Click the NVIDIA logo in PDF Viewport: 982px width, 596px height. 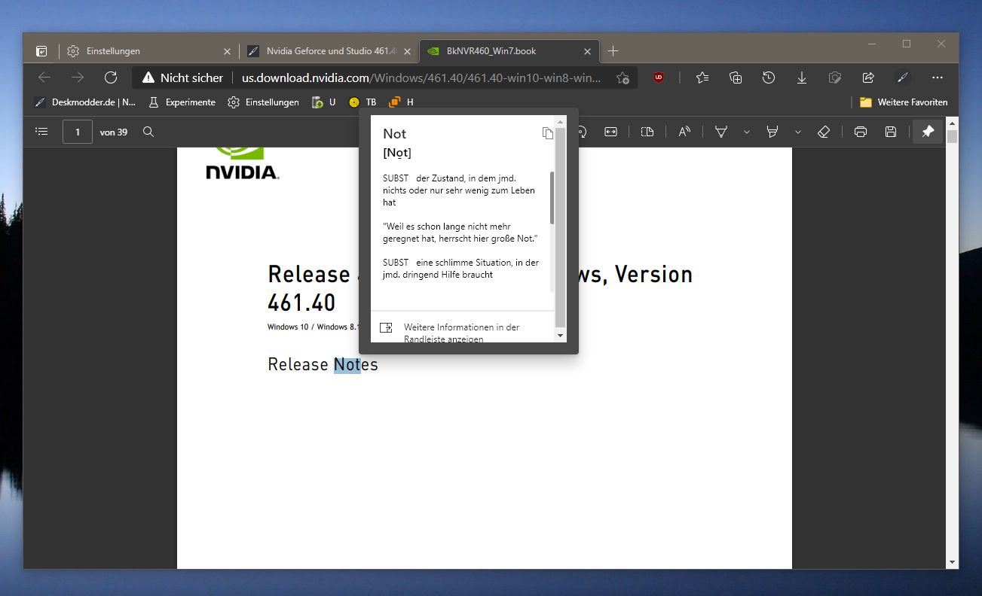pyautogui.click(x=242, y=163)
